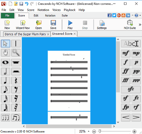
Task: Open the Score menu
Action: (31, 10)
